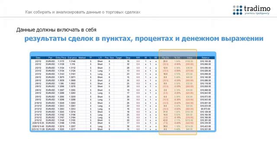This screenshot has height=156, width=277.
Task: Click the blue headline about results in pips and percent
Action: [144, 39]
